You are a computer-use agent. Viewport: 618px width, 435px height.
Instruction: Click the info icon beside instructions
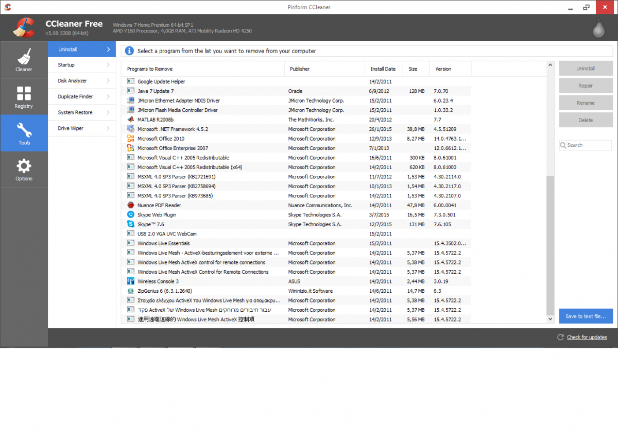click(129, 51)
